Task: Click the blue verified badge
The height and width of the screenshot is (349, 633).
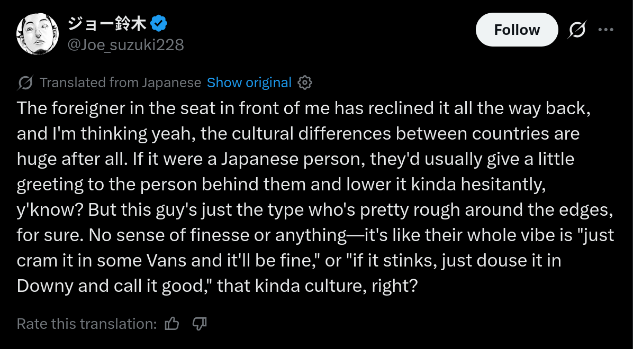Action: click(x=159, y=23)
